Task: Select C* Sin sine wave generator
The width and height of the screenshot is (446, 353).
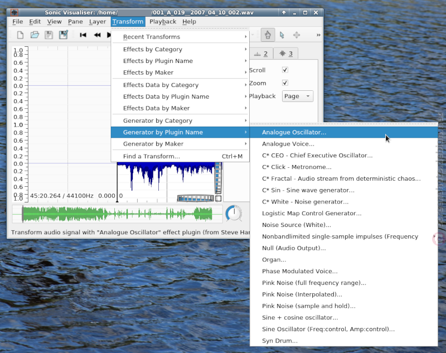Action: pyautogui.click(x=343, y=190)
